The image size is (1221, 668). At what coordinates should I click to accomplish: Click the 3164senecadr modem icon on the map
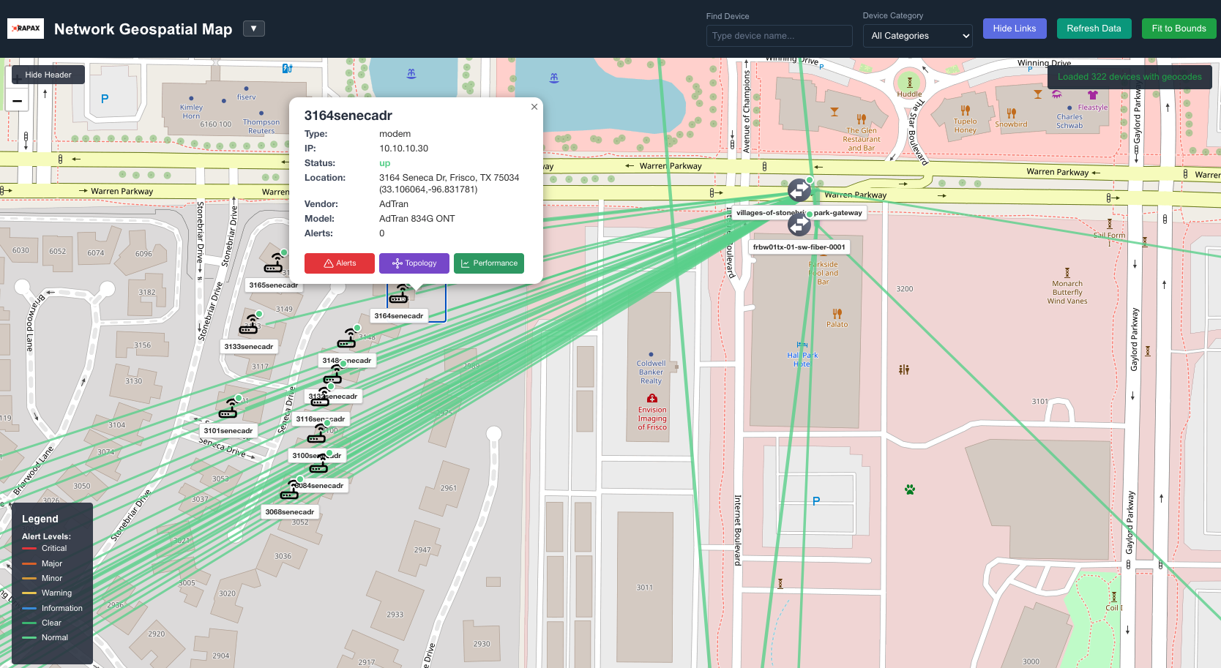[x=399, y=295]
